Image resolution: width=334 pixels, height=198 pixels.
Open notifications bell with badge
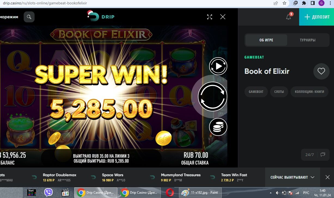(289, 16)
